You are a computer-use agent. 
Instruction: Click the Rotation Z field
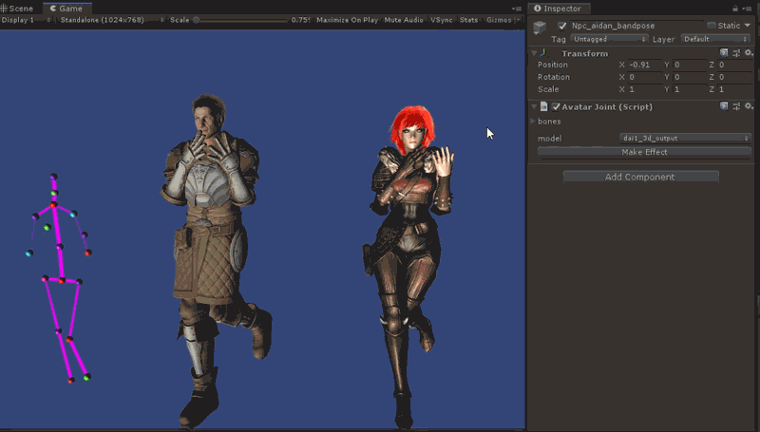point(734,77)
